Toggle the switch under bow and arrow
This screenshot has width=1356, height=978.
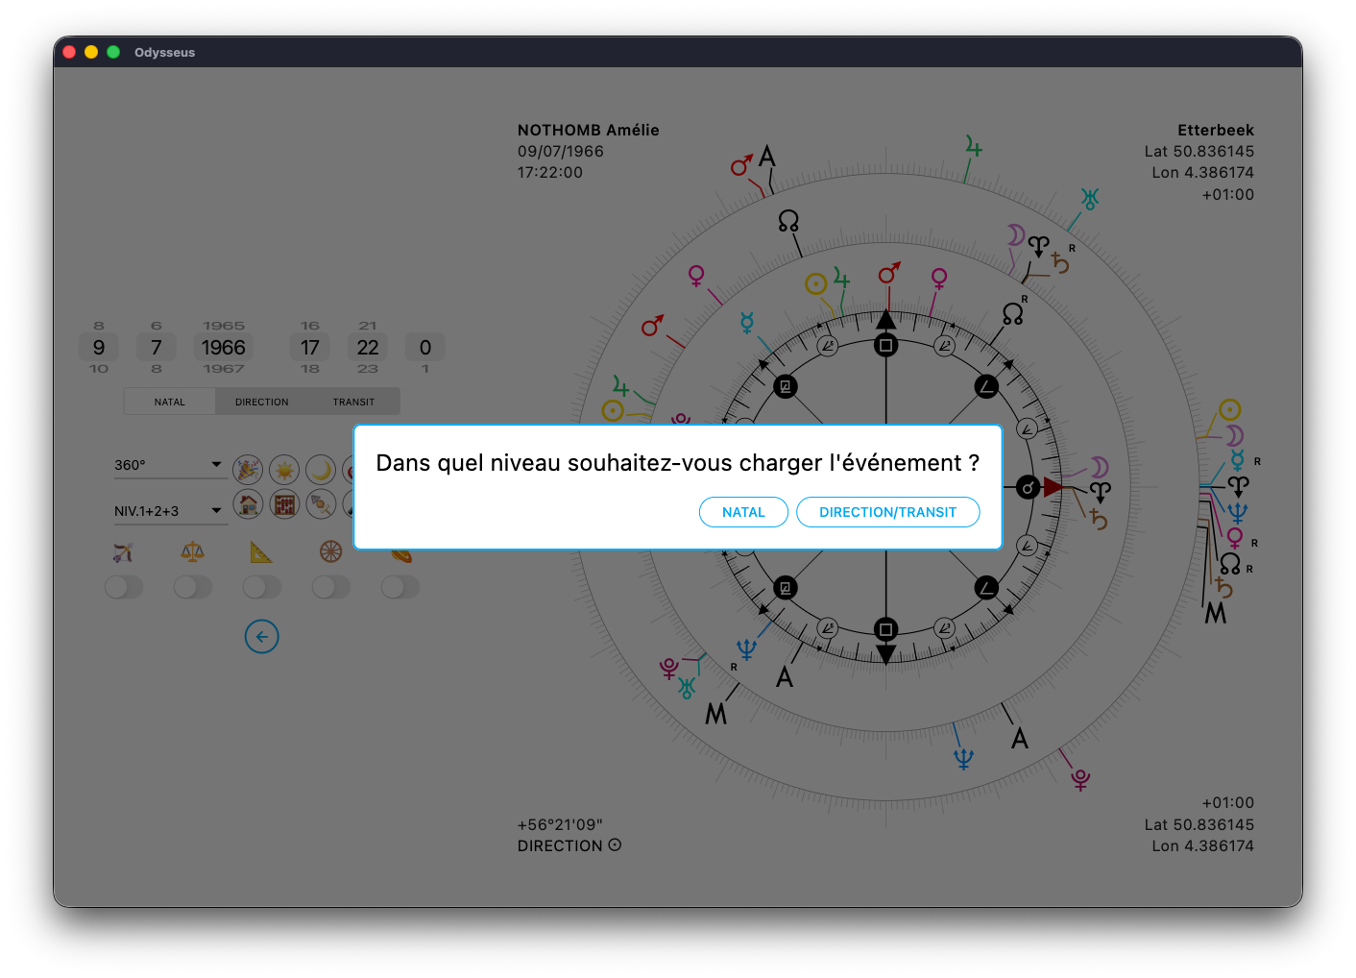point(124,587)
